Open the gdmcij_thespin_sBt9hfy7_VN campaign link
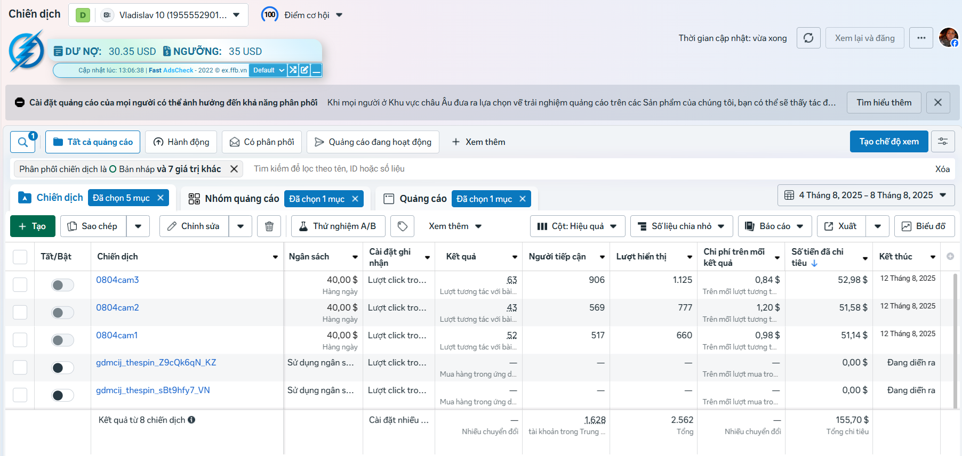Viewport: 962px width, 456px height. coord(153,390)
